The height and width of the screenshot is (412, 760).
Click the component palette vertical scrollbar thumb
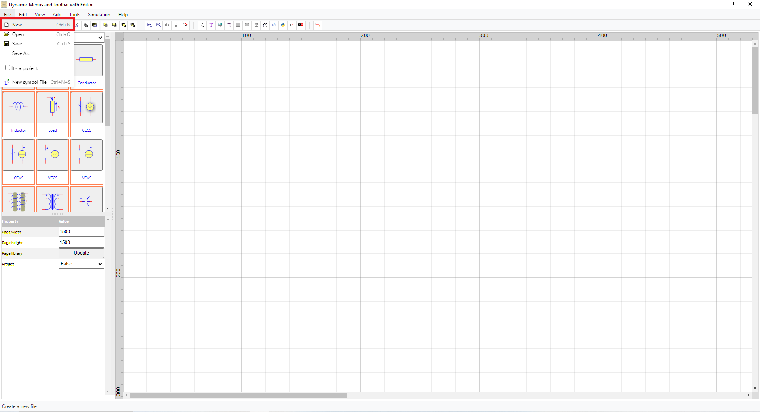pos(108,82)
